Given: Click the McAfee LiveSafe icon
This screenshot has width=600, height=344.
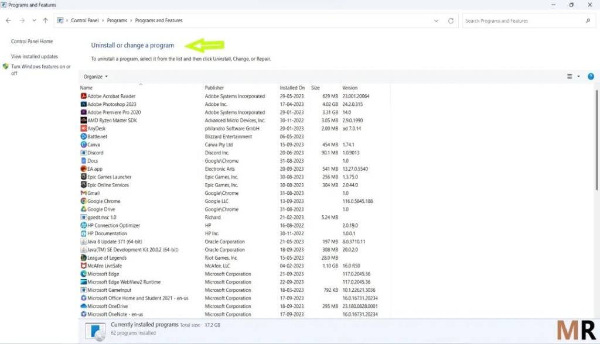Looking at the screenshot, I should (x=83, y=266).
